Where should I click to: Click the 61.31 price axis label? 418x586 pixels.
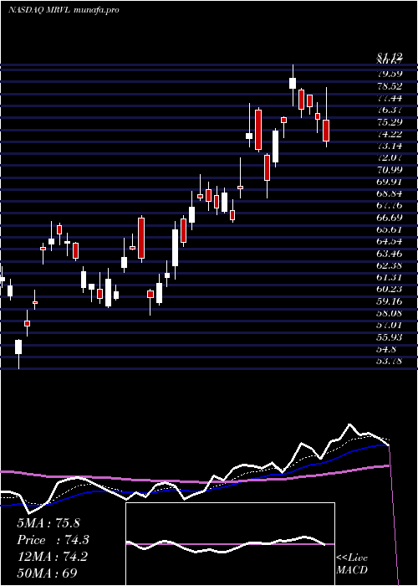coord(390,278)
